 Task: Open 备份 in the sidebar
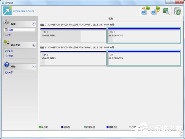tap(10, 51)
